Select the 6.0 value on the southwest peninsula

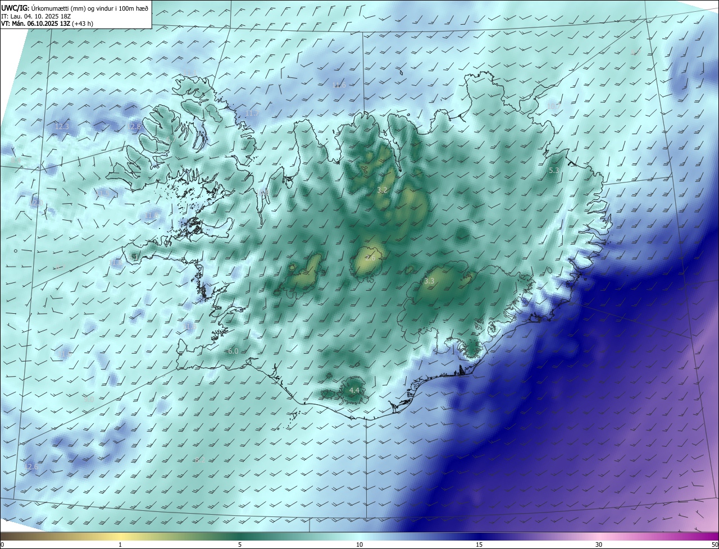click(x=233, y=351)
